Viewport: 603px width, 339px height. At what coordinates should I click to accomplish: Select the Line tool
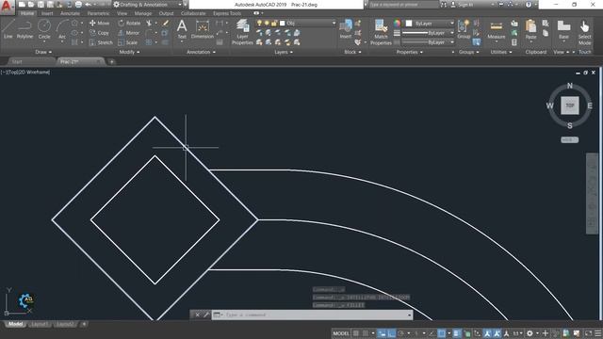[8, 29]
